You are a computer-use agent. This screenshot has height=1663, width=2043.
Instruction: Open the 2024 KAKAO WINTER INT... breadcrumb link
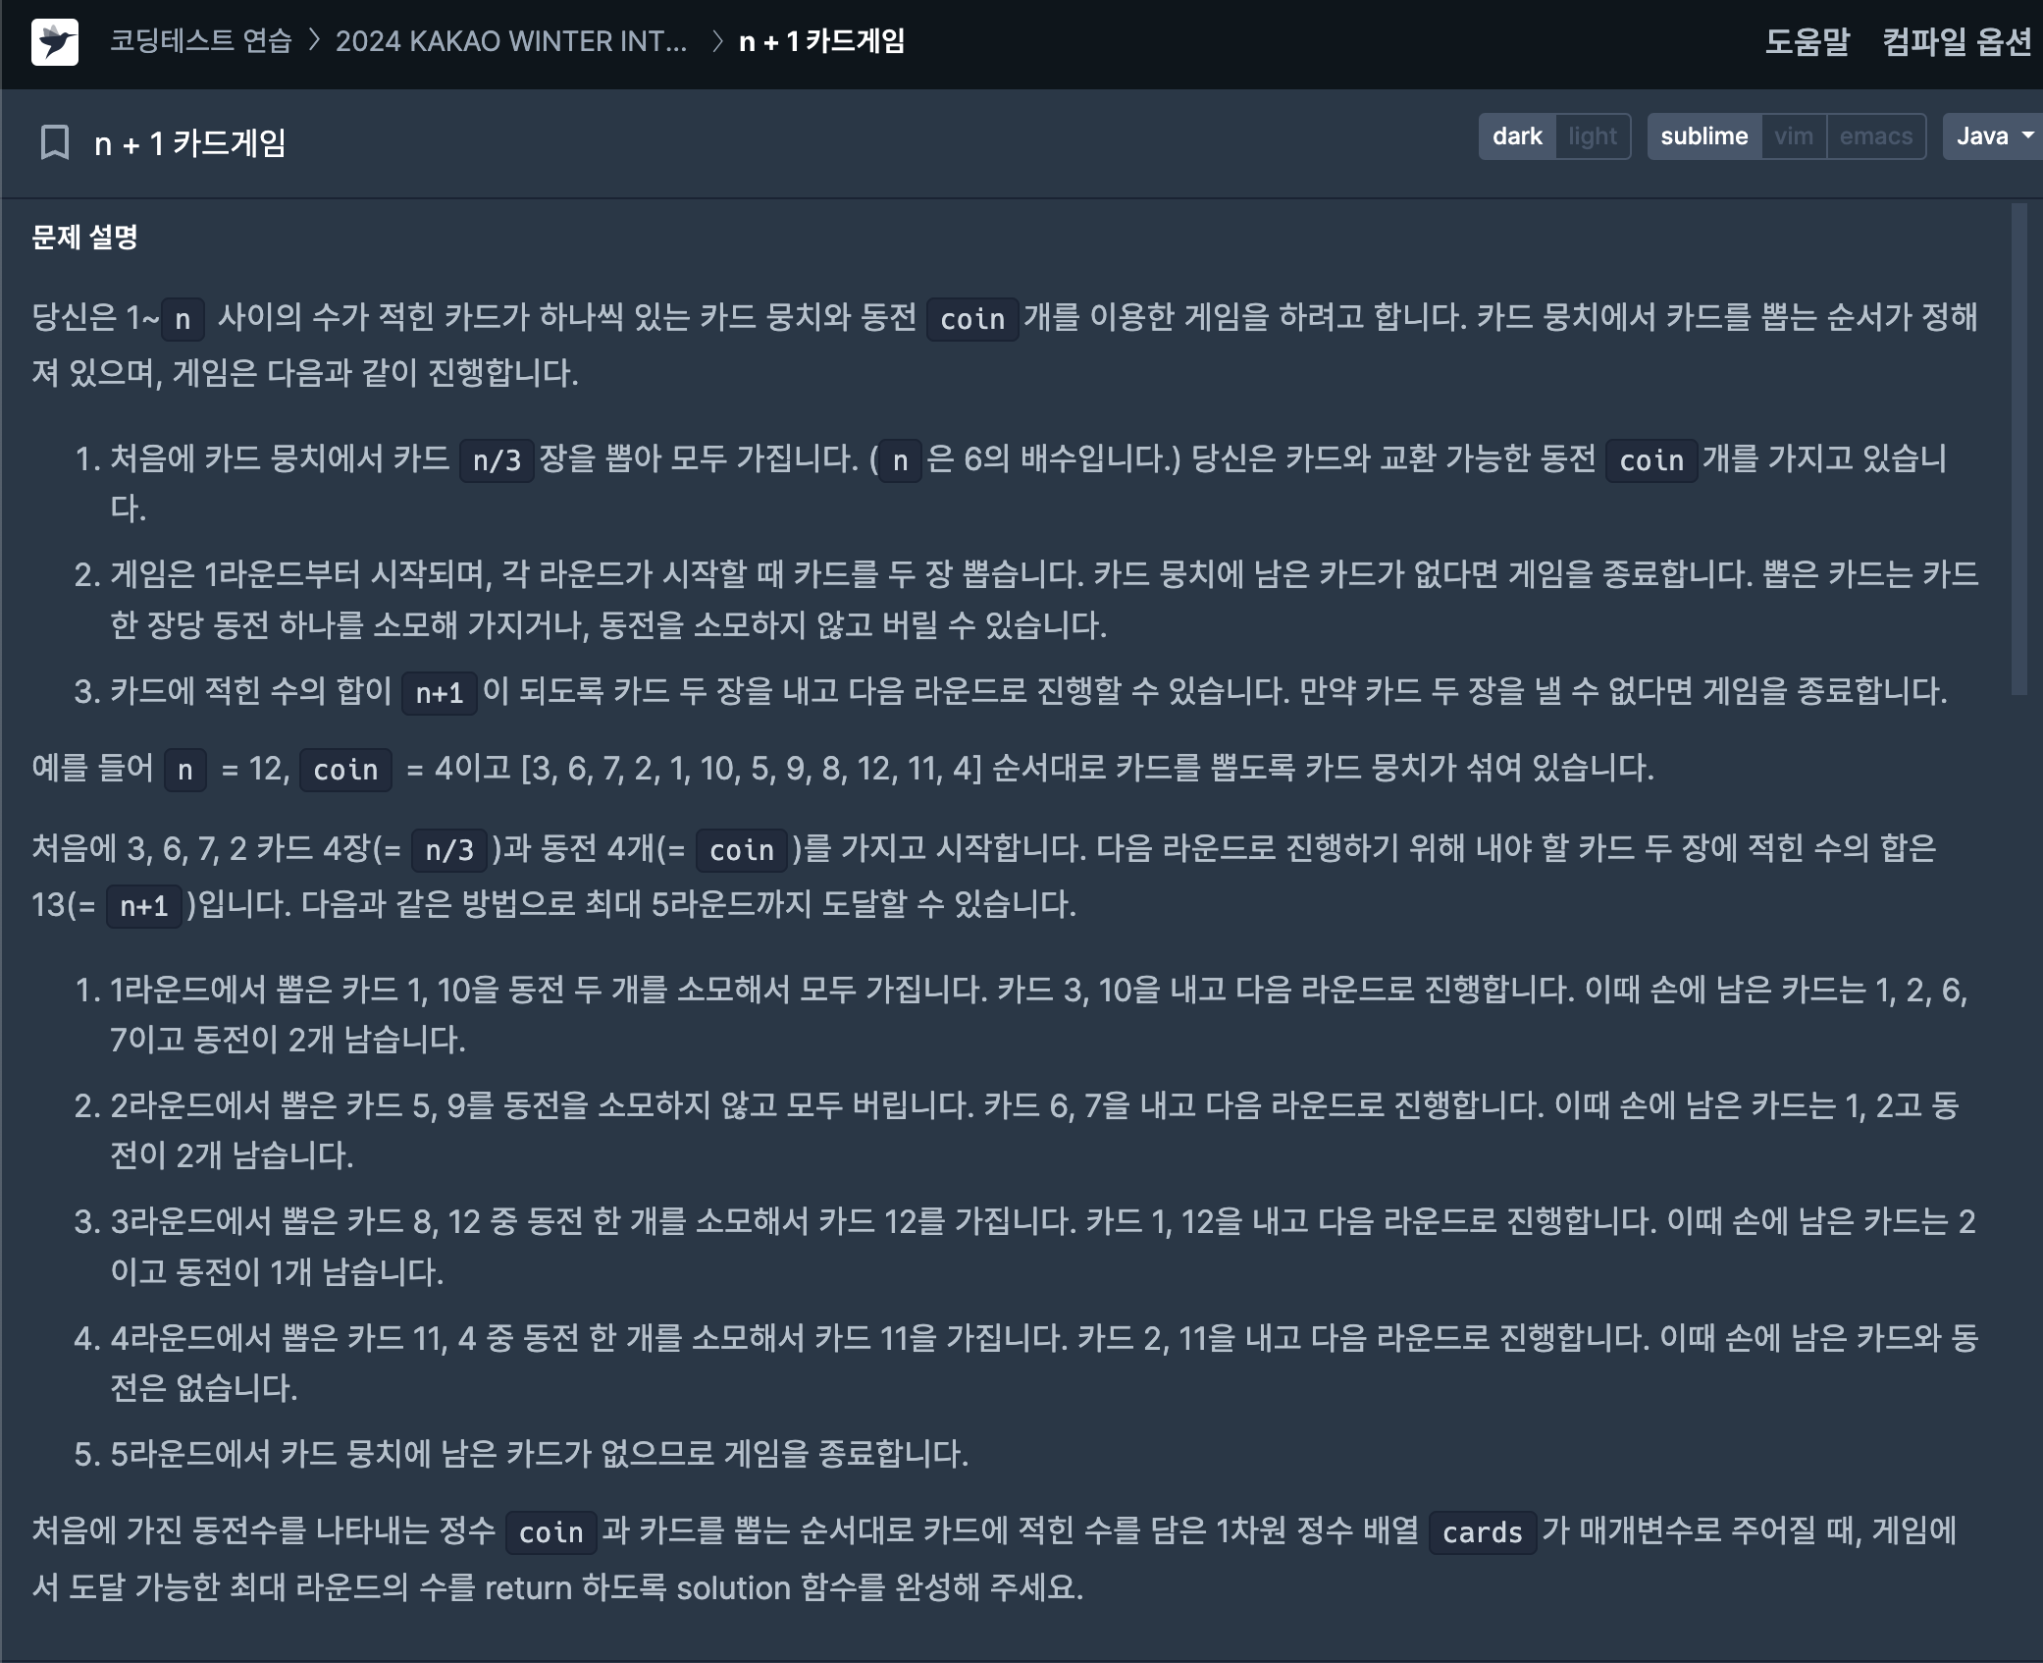tap(511, 41)
